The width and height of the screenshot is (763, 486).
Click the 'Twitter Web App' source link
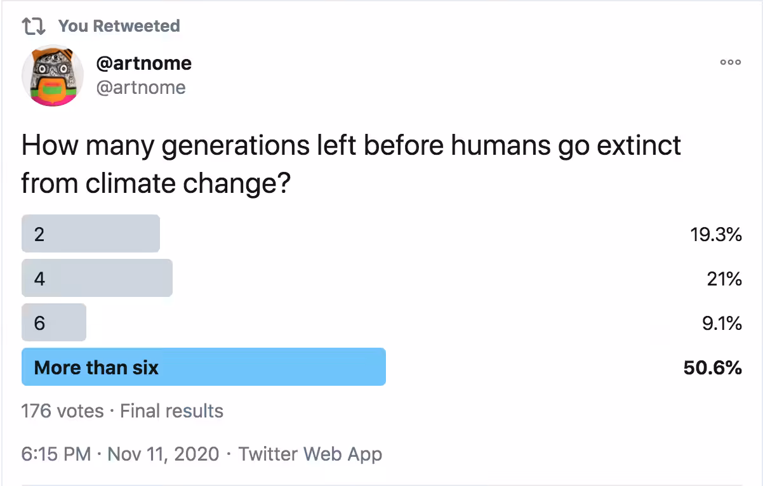[x=310, y=454]
